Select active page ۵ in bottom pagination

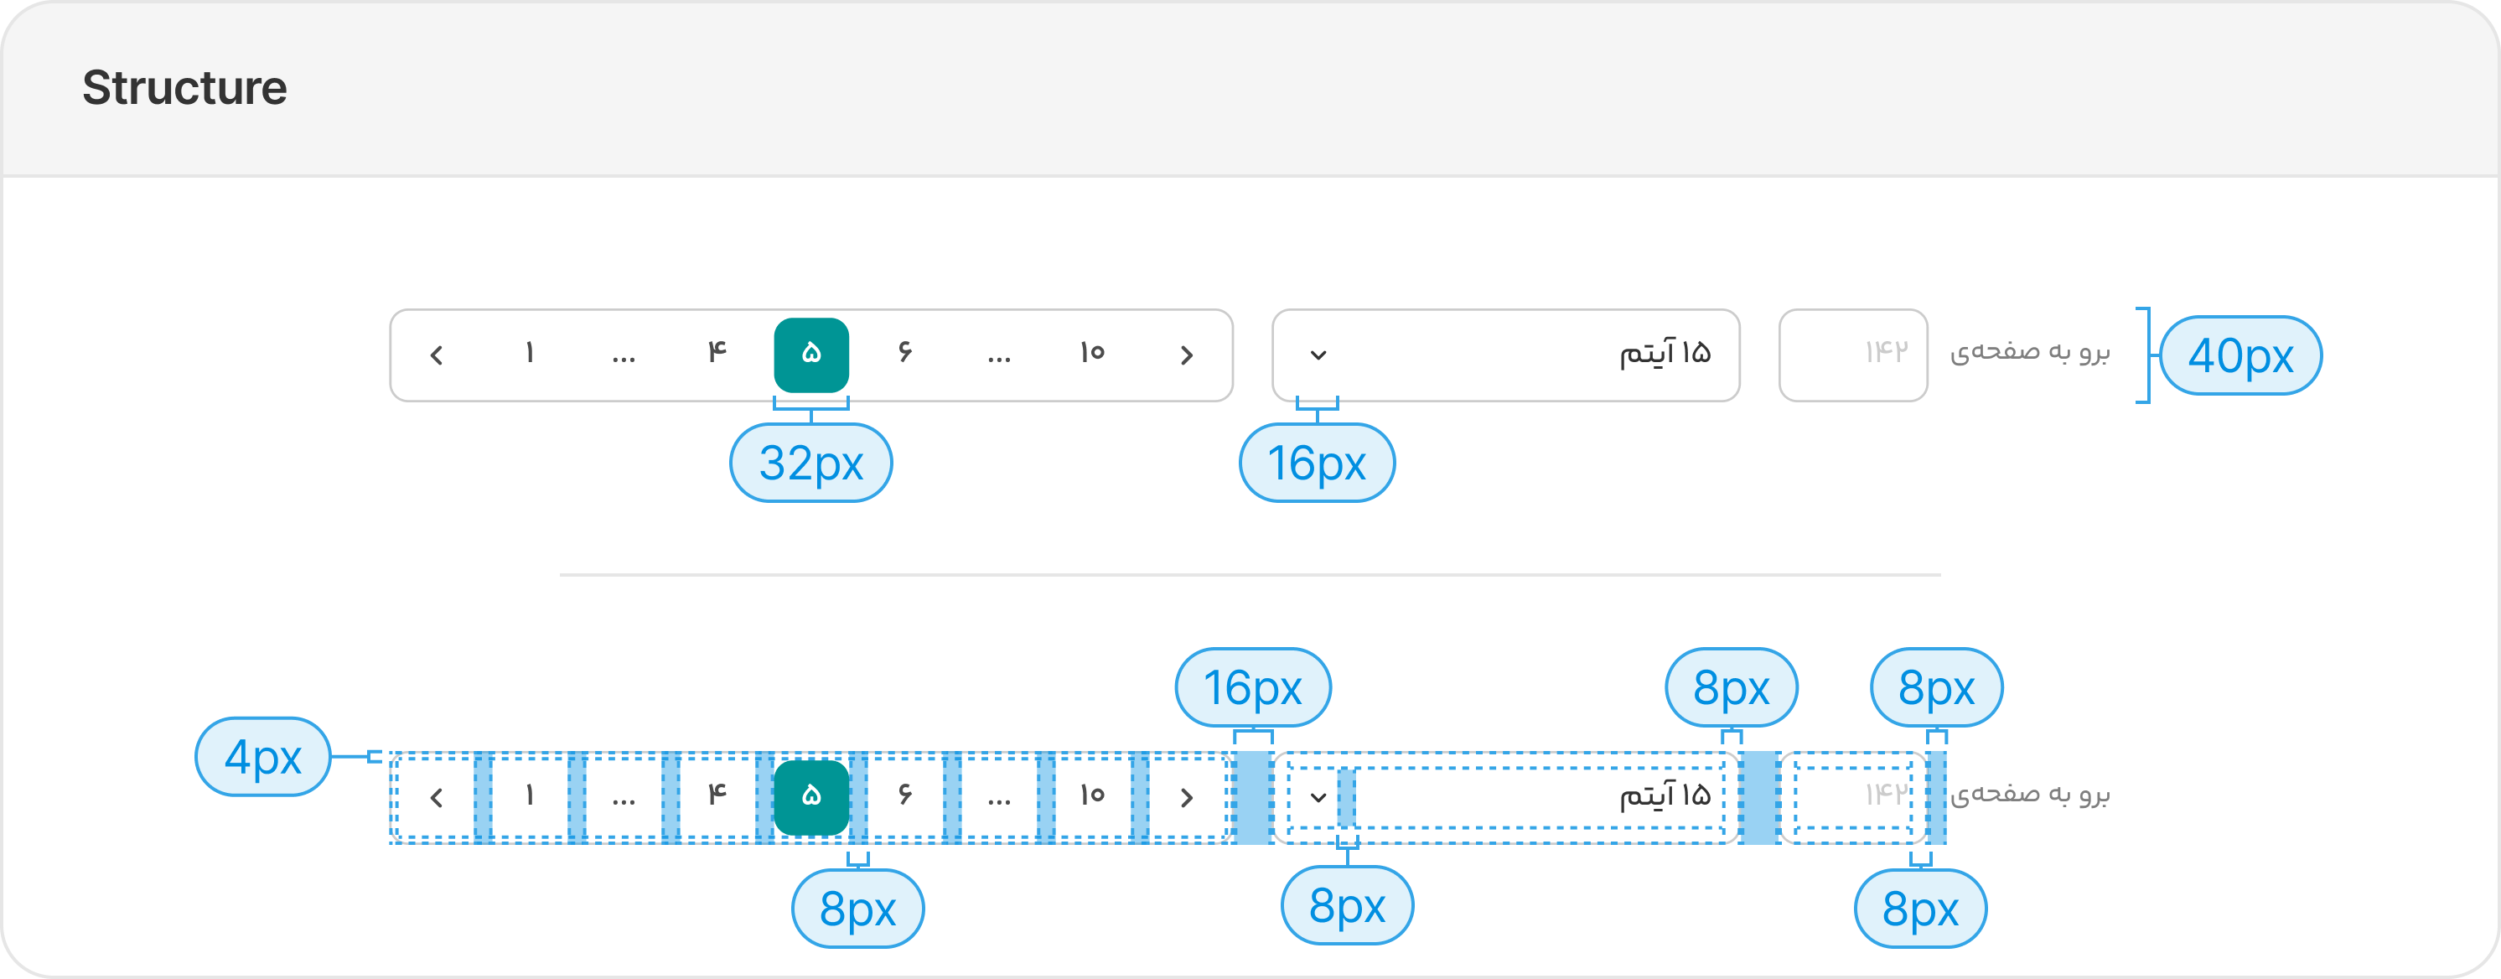point(811,798)
